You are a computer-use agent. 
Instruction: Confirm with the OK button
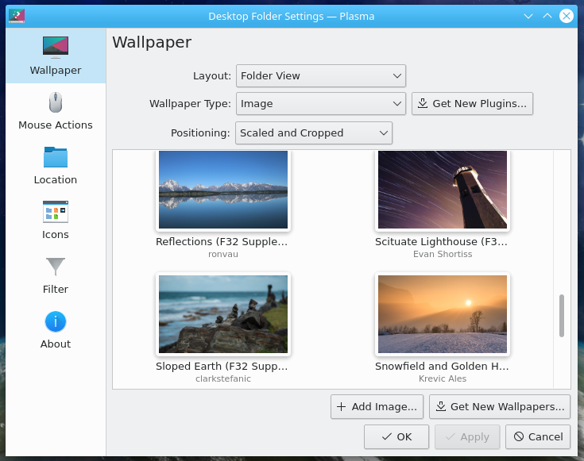(x=396, y=436)
